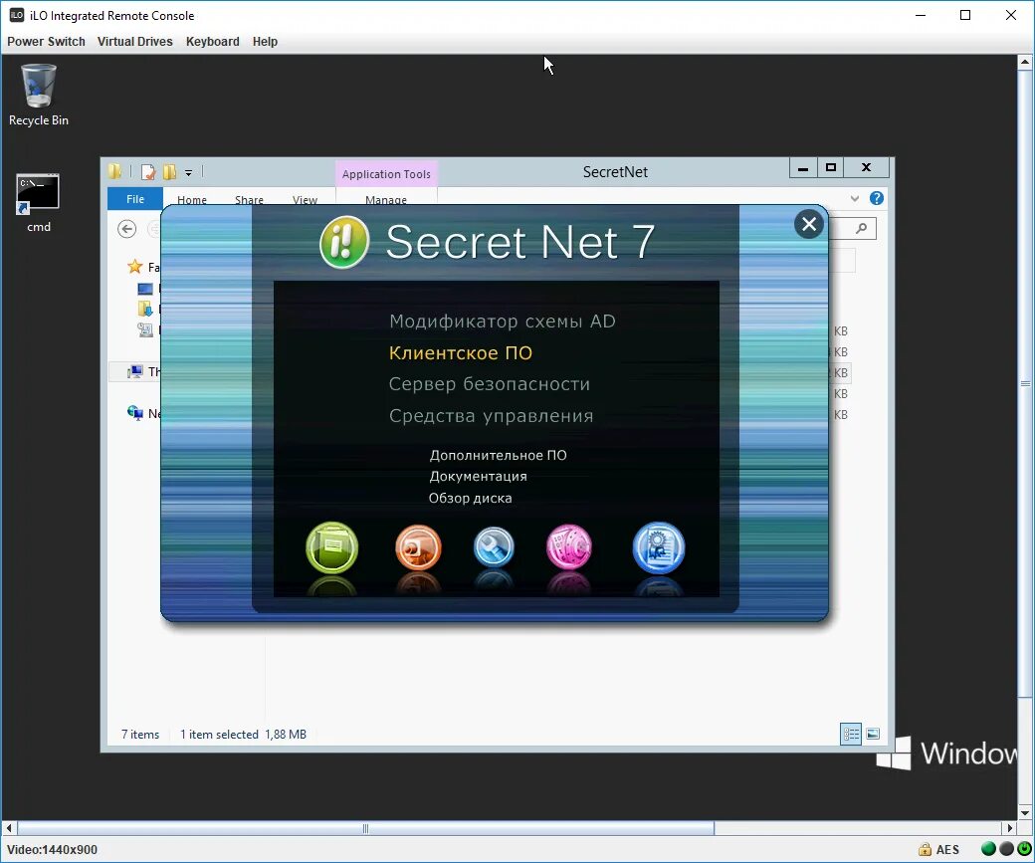The width and height of the screenshot is (1035, 863).
Task: Open Virtual Drives menu
Action: tap(134, 42)
